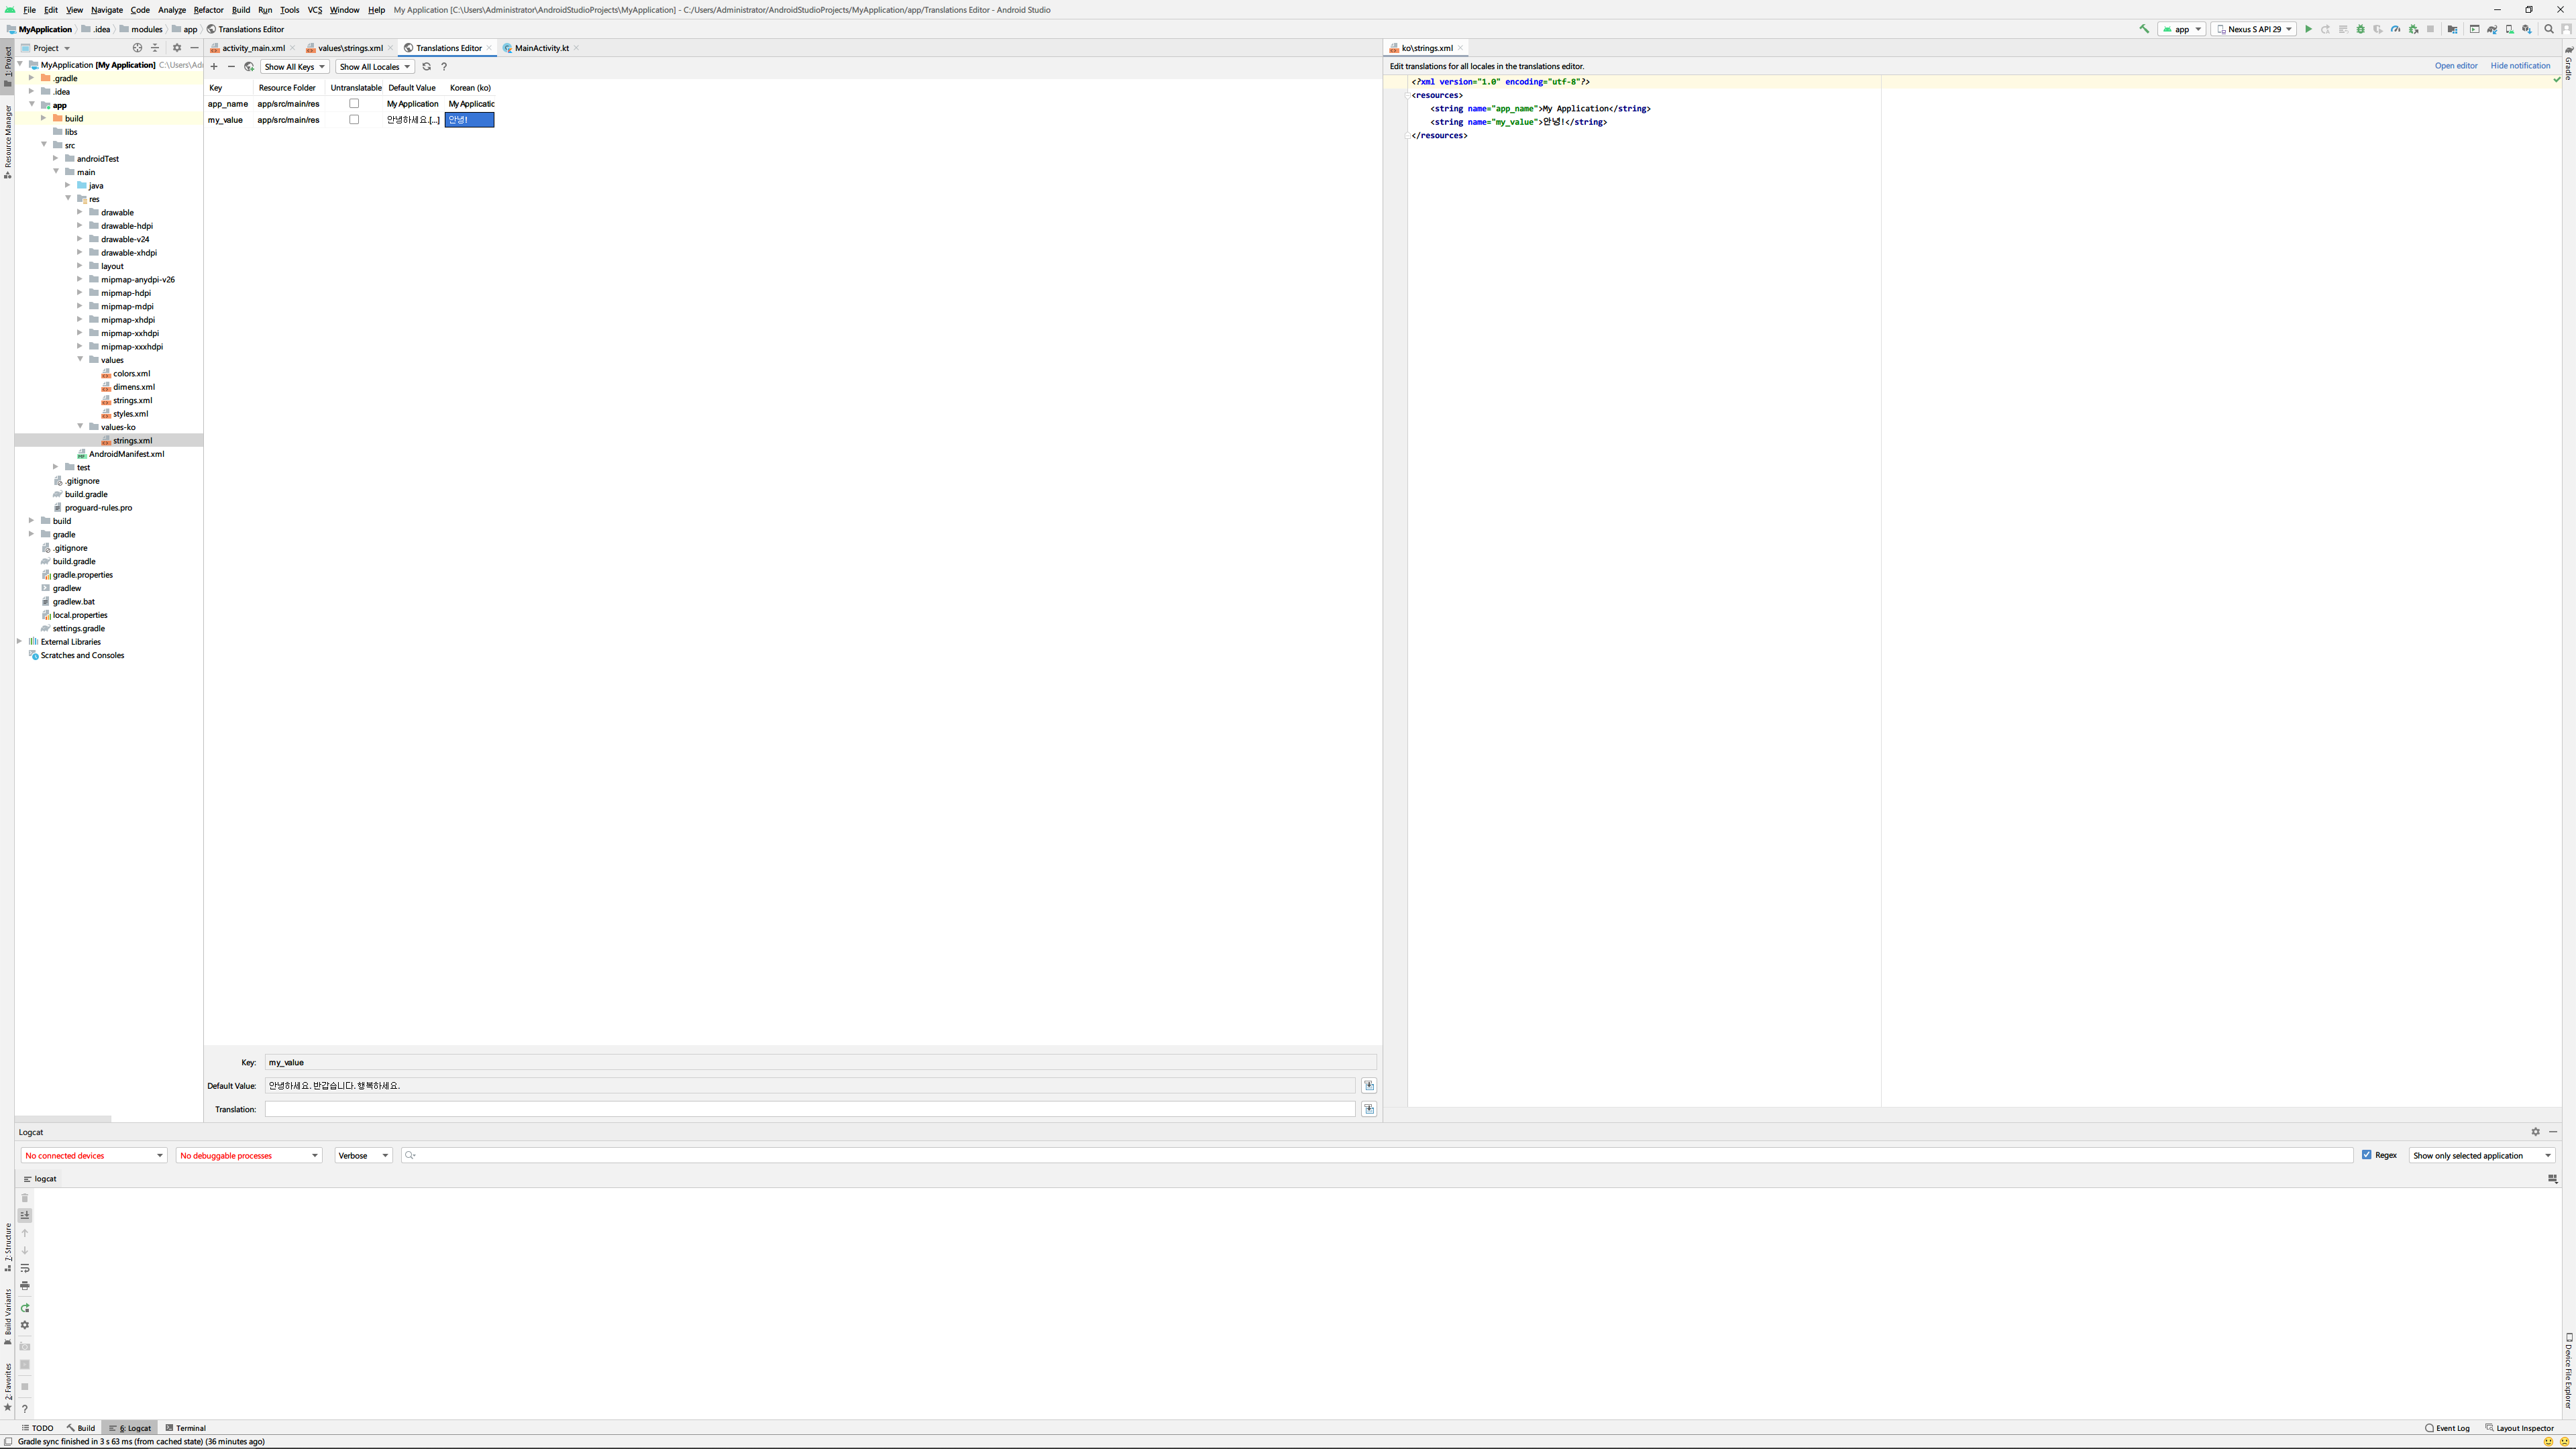Image resolution: width=2576 pixels, height=1449 pixels.
Task: Toggle Untranslatable checkbox for my_value
Action: point(354,120)
